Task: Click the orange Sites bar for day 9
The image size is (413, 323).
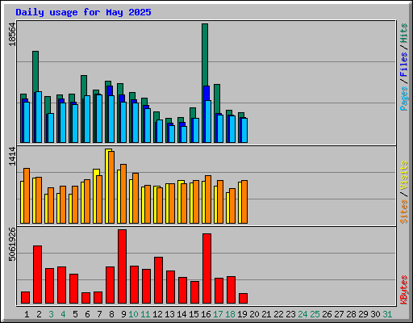Action: 123,194
